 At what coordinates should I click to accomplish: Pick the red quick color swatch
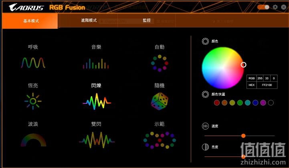(217, 103)
